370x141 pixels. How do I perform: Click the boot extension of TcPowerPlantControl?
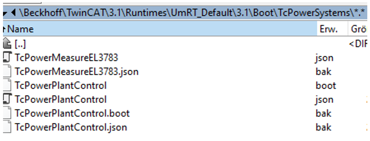(326, 86)
